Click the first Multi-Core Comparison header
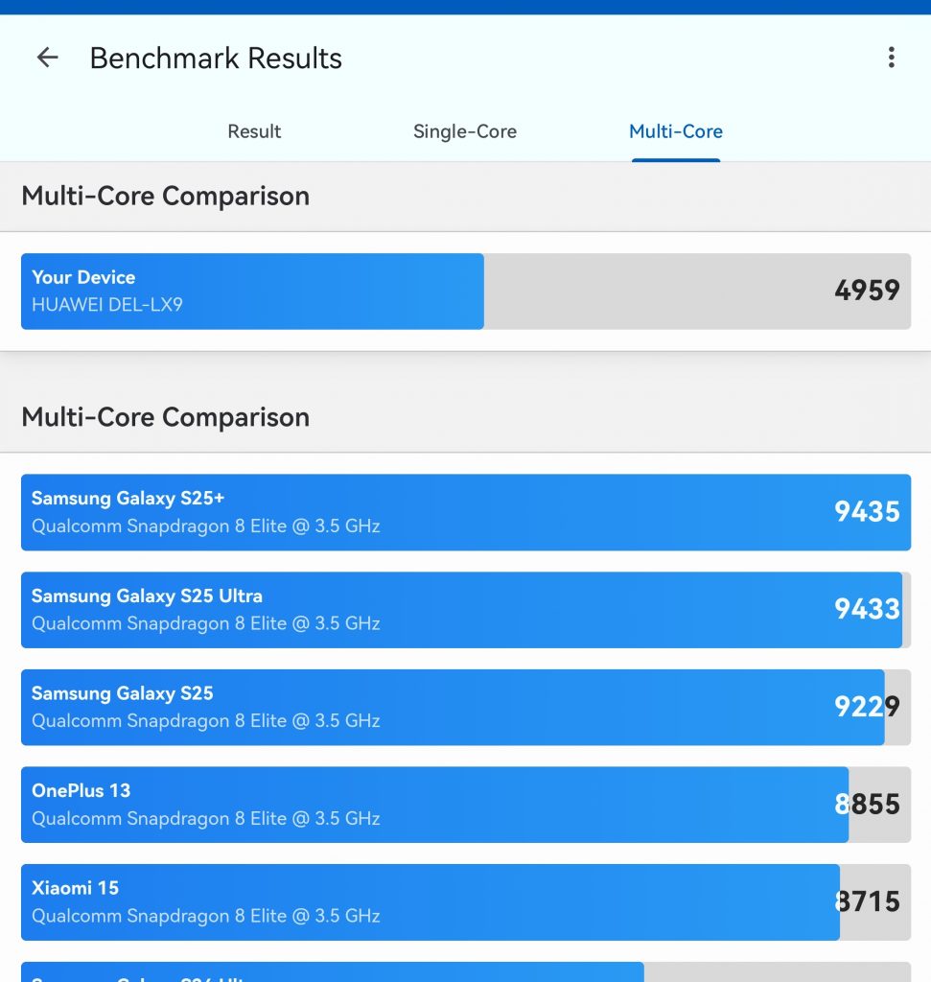The height and width of the screenshot is (982, 931). pyautogui.click(x=165, y=196)
